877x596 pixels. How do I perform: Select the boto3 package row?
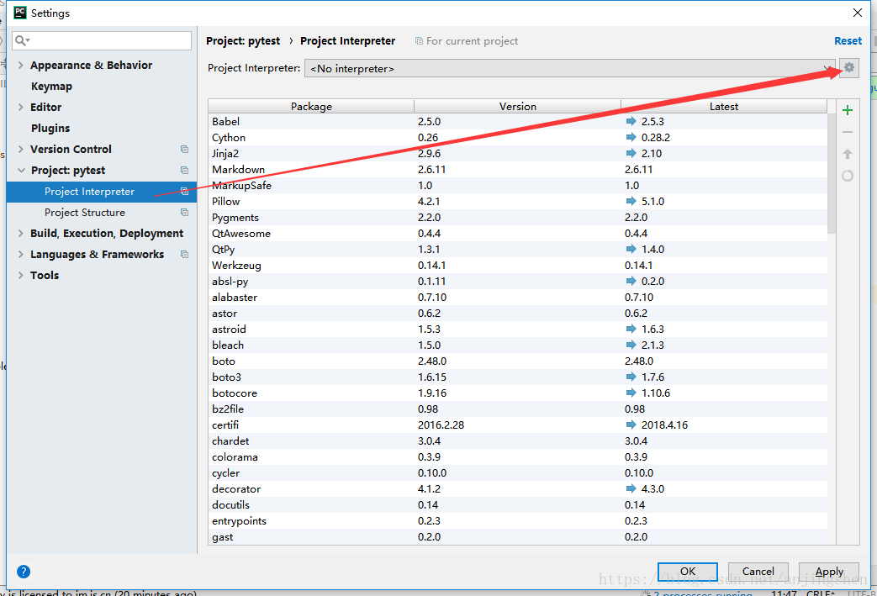[518, 377]
